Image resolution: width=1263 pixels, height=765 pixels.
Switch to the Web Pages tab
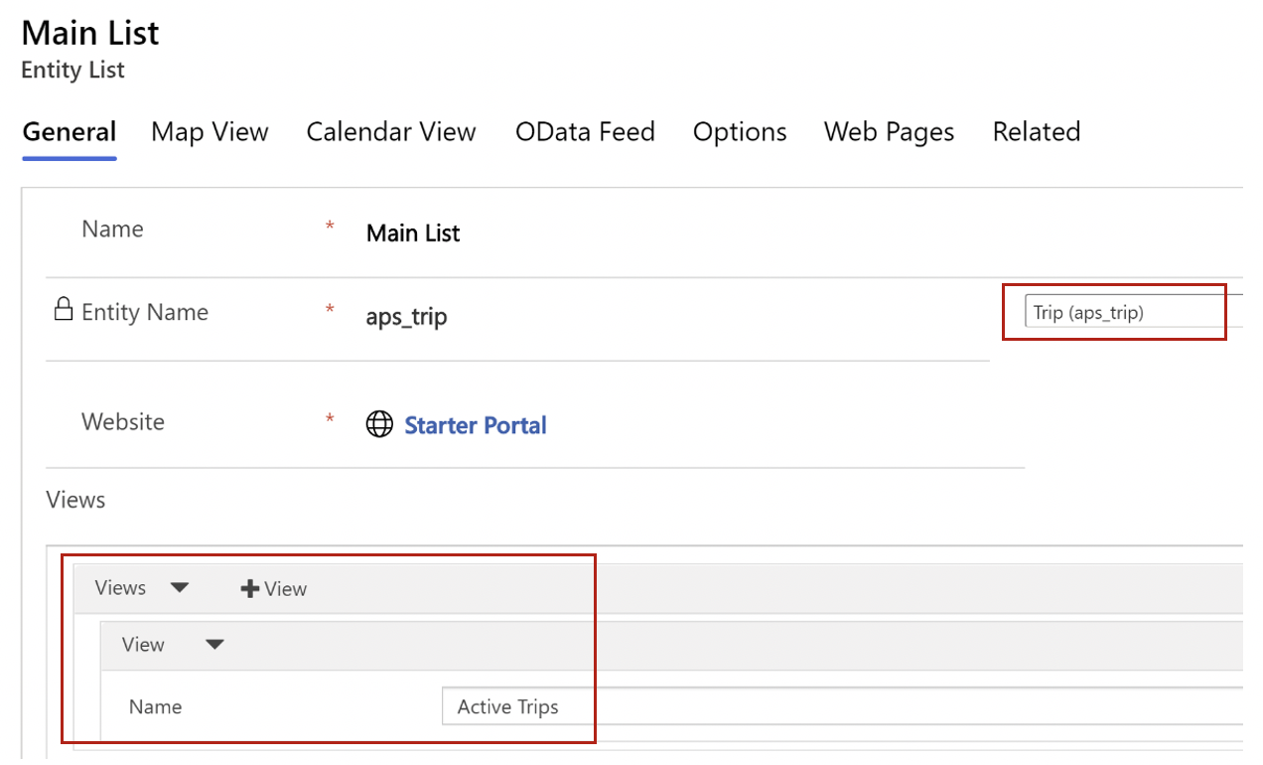pyautogui.click(x=889, y=132)
